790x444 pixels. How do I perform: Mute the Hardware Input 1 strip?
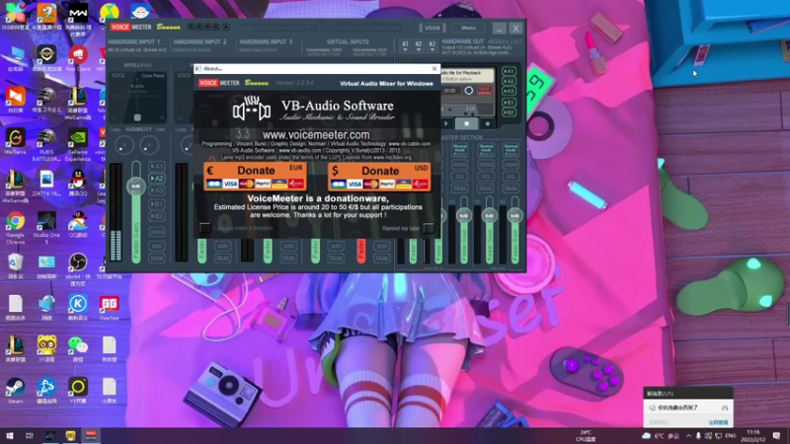157,258
